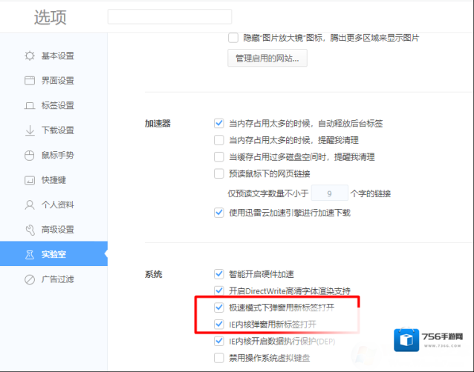Click the 基本设置 gear icon

tap(30, 56)
